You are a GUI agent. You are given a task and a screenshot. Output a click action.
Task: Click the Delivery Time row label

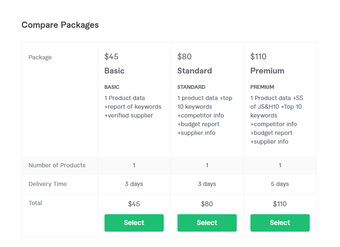tap(48, 184)
